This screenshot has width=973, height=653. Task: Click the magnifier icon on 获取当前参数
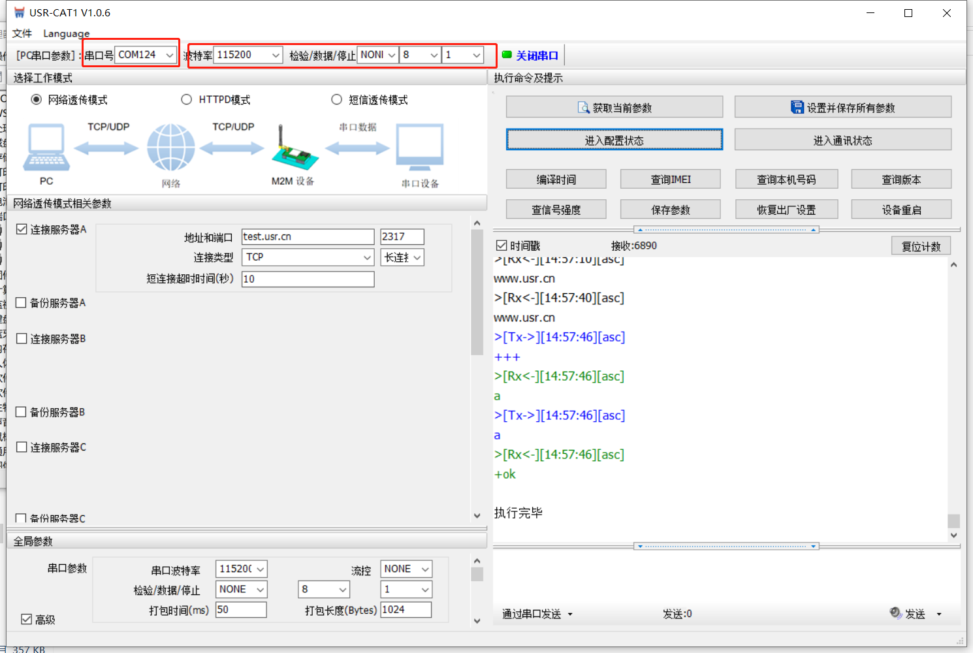[x=583, y=108]
